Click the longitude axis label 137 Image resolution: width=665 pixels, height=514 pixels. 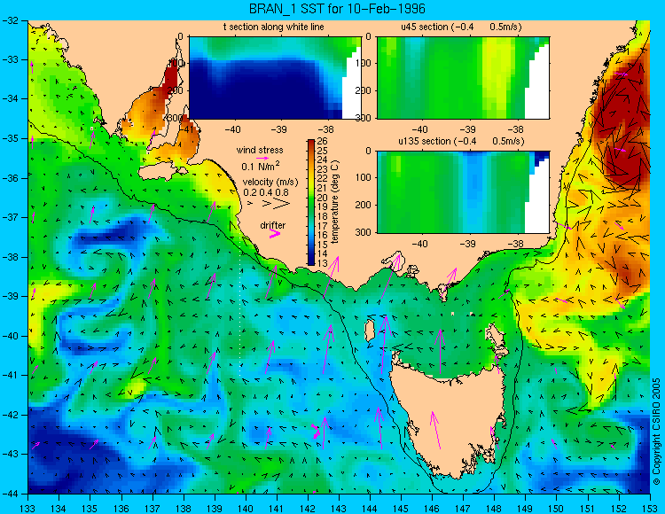tap(152, 508)
